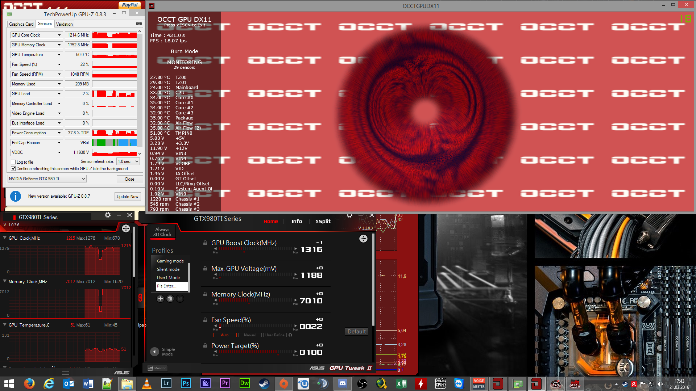Screen dimensions: 696x391
Task: Open the GPU Core Clock sensor dropdown
Action: [59, 35]
